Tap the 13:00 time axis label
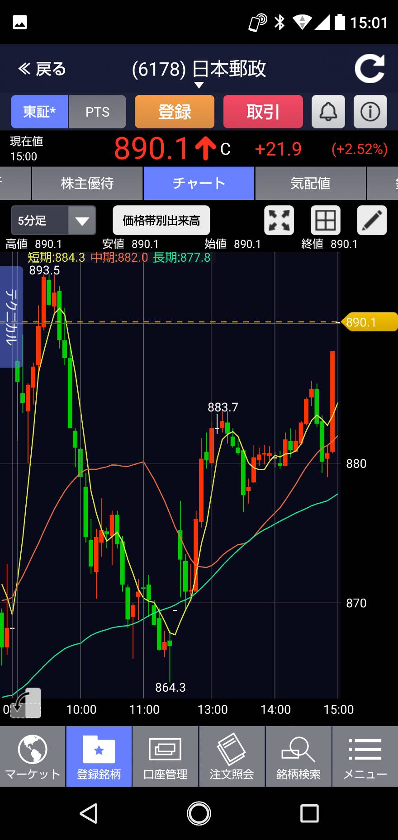The width and height of the screenshot is (398, 840). click(x=213, y=709)
